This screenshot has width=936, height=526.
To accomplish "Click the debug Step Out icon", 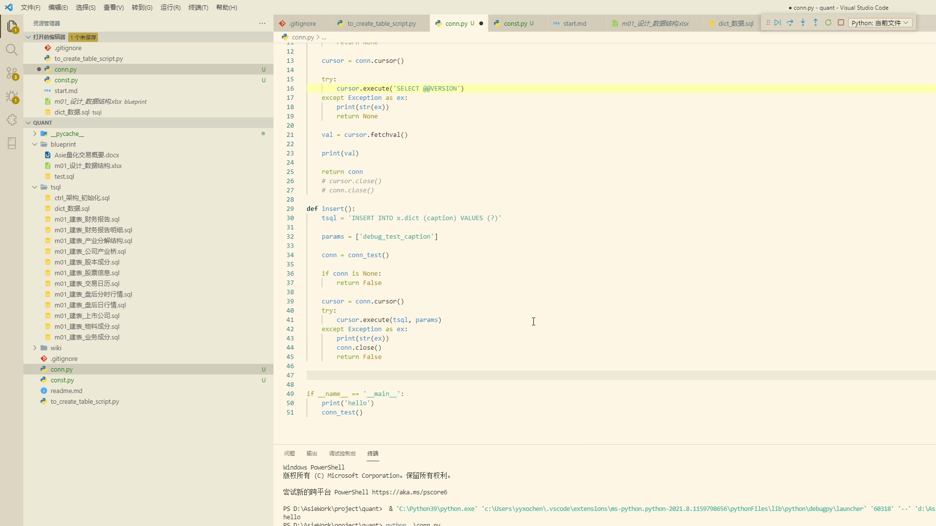I will point(816,23).
